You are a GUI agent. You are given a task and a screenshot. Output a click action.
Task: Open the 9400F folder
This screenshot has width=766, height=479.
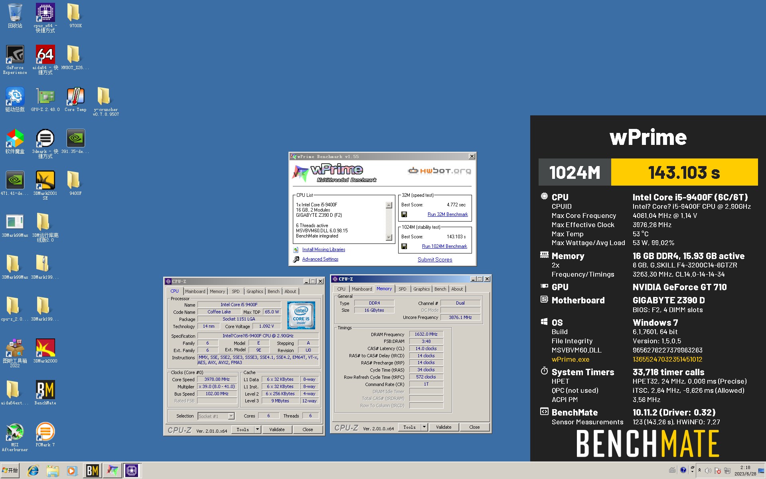tap(75, 184)
